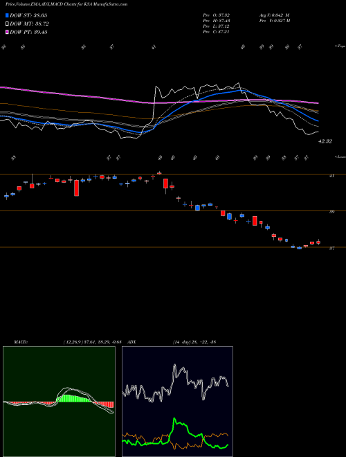Click the green MACD histogram bars
346x457 pixels.
(x=74, y=399)
